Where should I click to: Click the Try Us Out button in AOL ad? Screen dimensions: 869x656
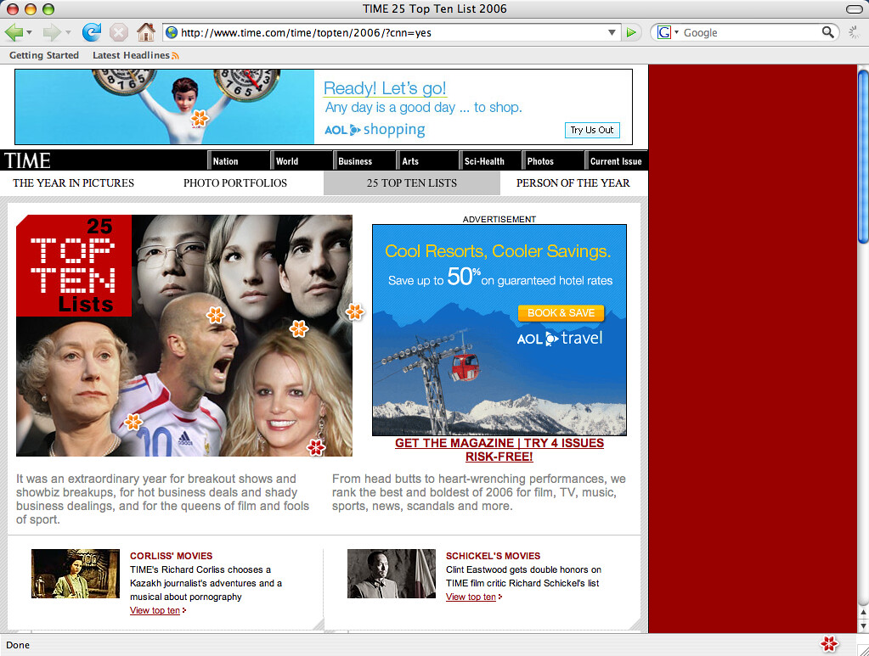[592, 130]
